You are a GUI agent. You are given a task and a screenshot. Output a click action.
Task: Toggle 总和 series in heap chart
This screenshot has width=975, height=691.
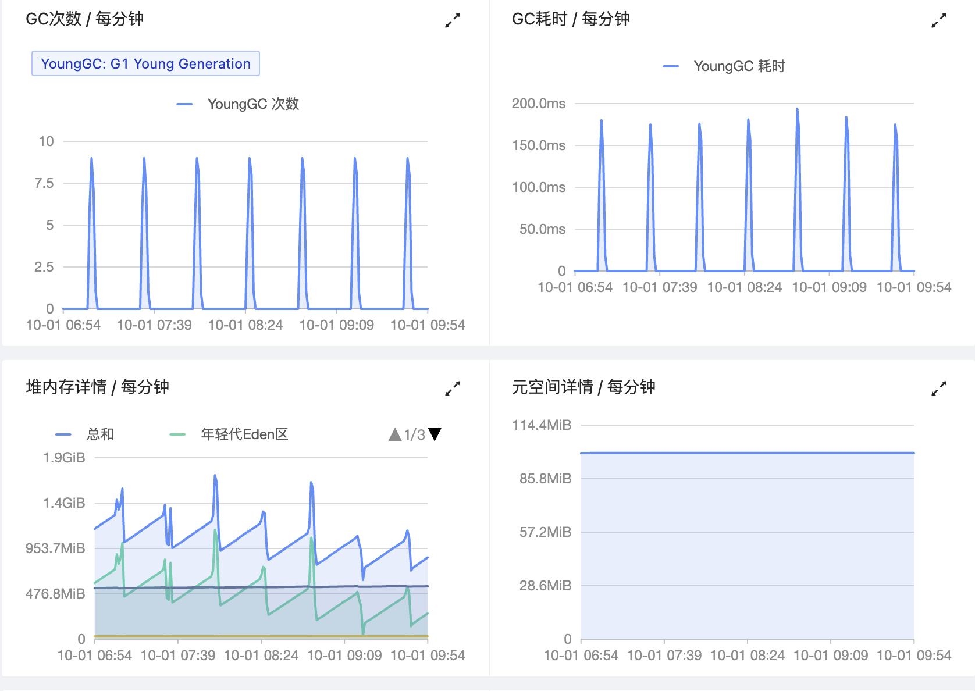point(100,434)
